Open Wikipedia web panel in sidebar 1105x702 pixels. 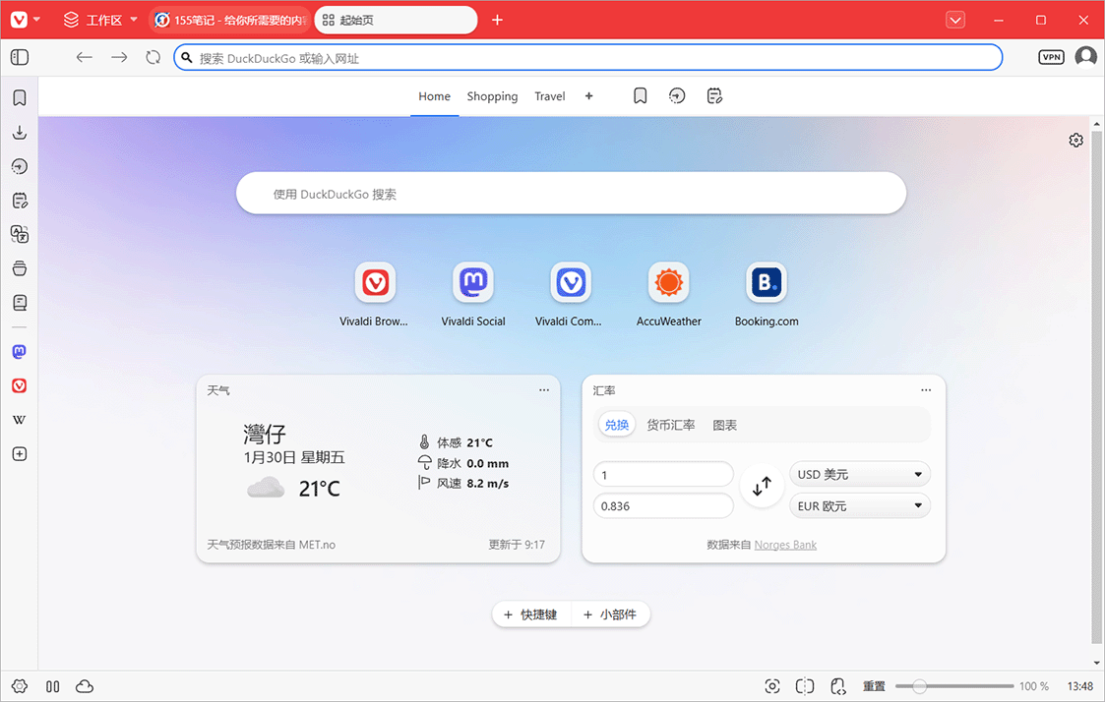point(19,420)
